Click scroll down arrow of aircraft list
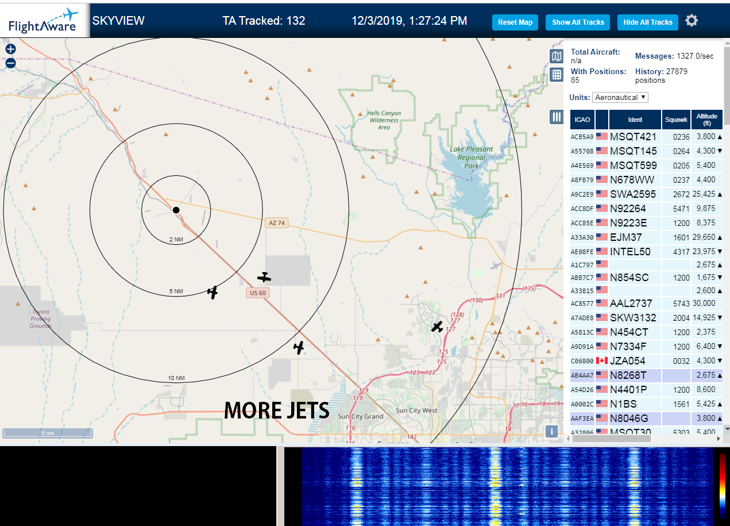This screenshot has height=526, width=730. click(727, 429)
